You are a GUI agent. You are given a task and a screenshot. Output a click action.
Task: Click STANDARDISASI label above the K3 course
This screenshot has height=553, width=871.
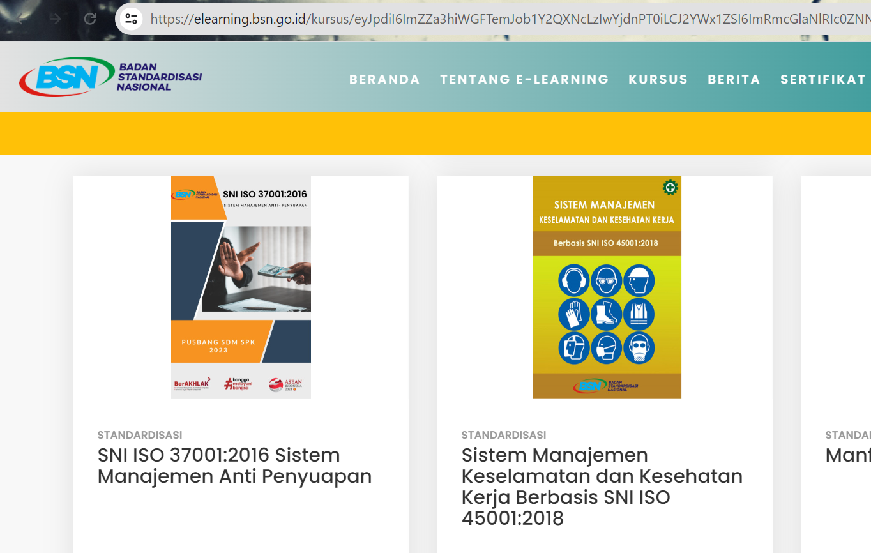pyautogui.click(x=503, y=435)
